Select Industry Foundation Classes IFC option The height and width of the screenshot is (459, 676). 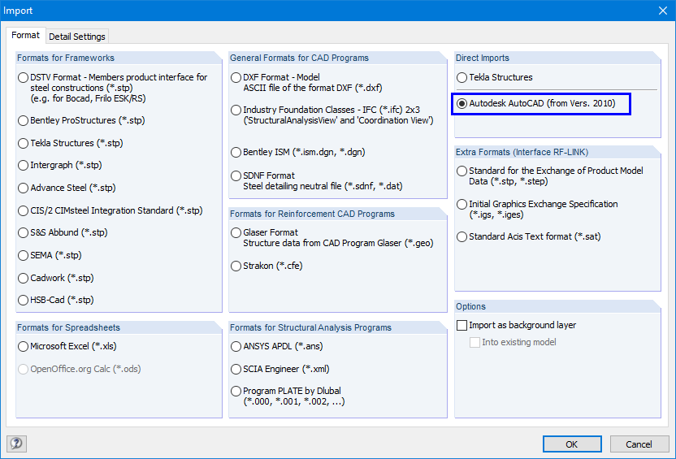tap(236, 110)
